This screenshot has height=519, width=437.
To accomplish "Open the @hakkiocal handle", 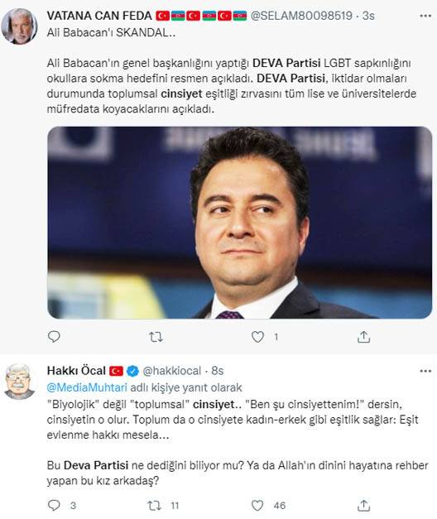I will pyautogui.click(x=171, y=371).
